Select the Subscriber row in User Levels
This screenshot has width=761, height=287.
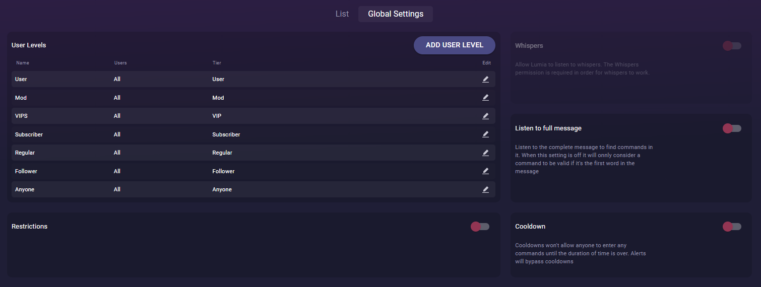253,134
